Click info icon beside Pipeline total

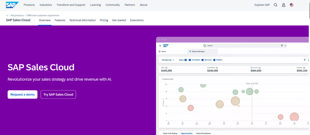click(304, 67)
